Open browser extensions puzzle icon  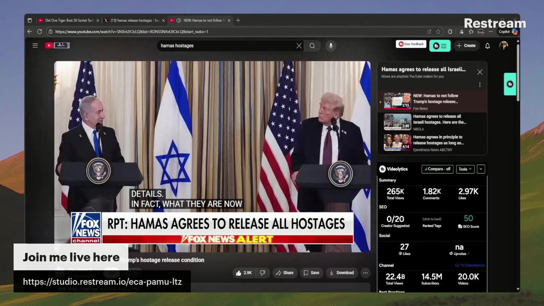click(450, 31)
